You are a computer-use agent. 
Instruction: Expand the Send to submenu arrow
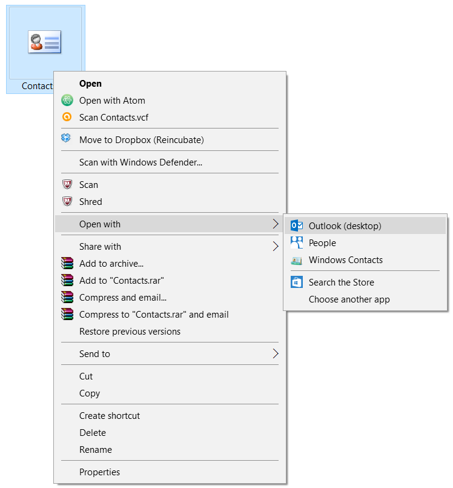tap(276, 353)
